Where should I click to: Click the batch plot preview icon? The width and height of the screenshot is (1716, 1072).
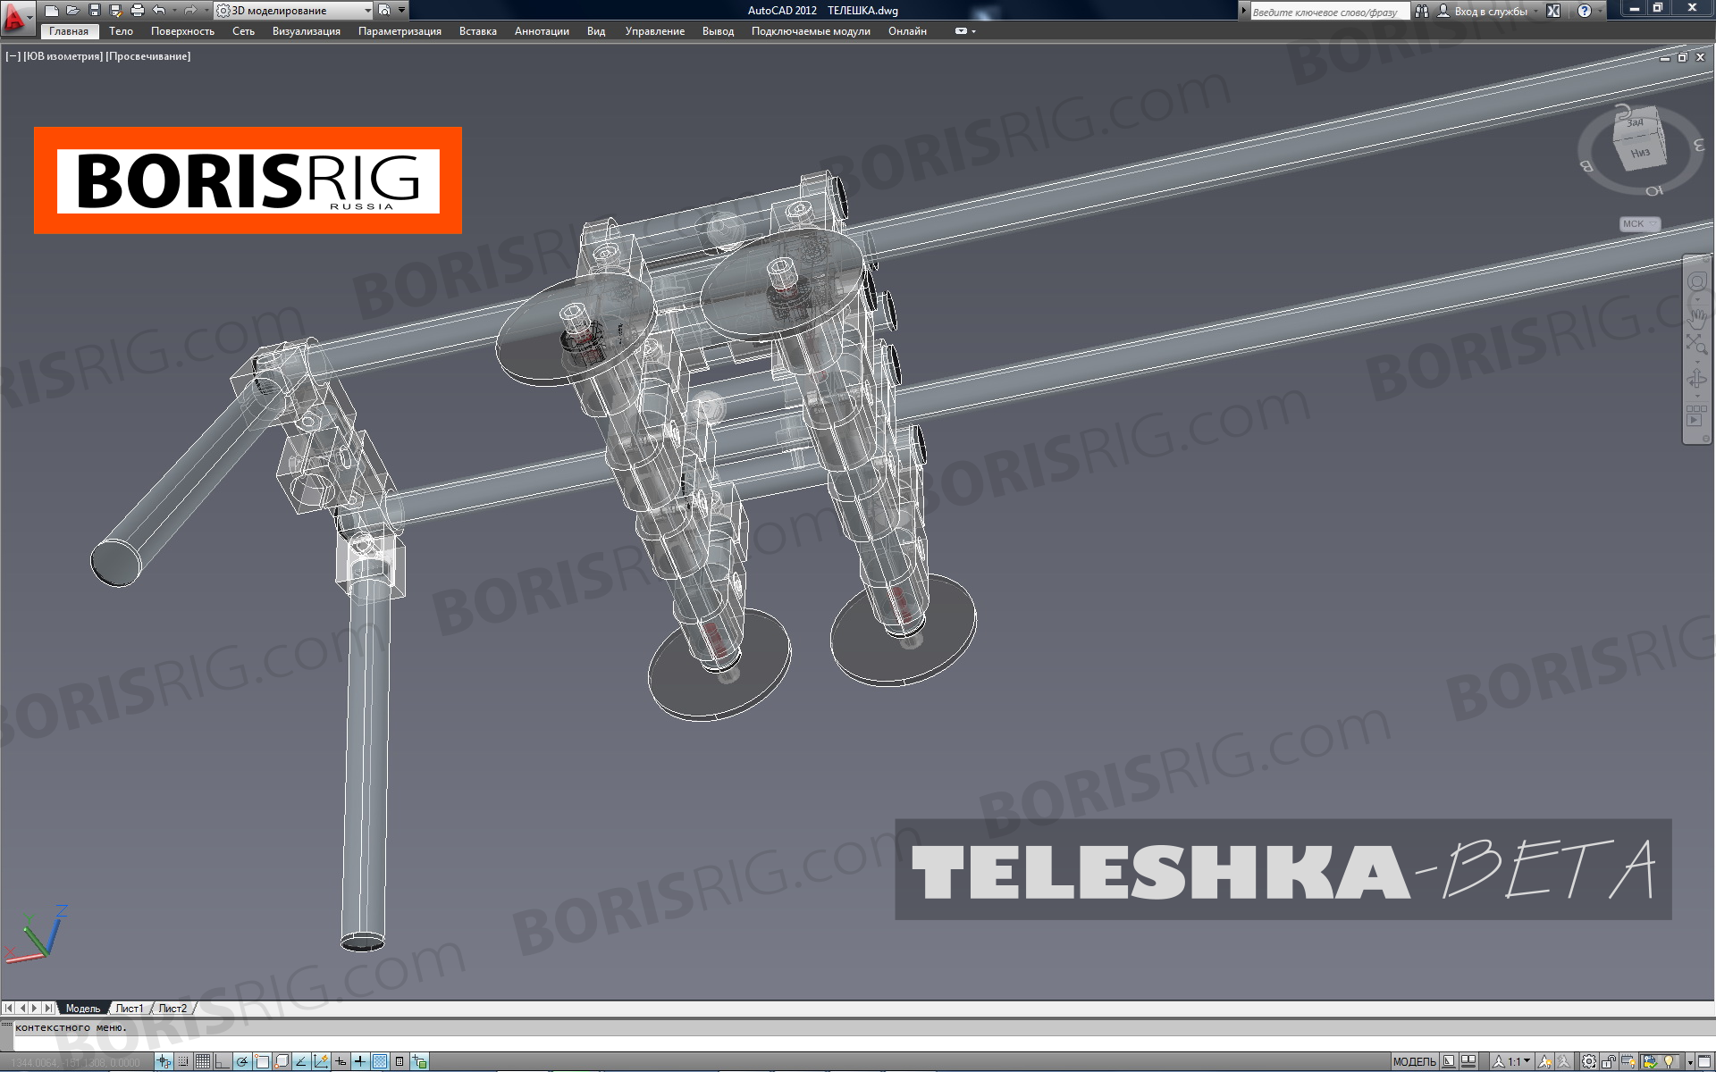[x=385, y=11]
